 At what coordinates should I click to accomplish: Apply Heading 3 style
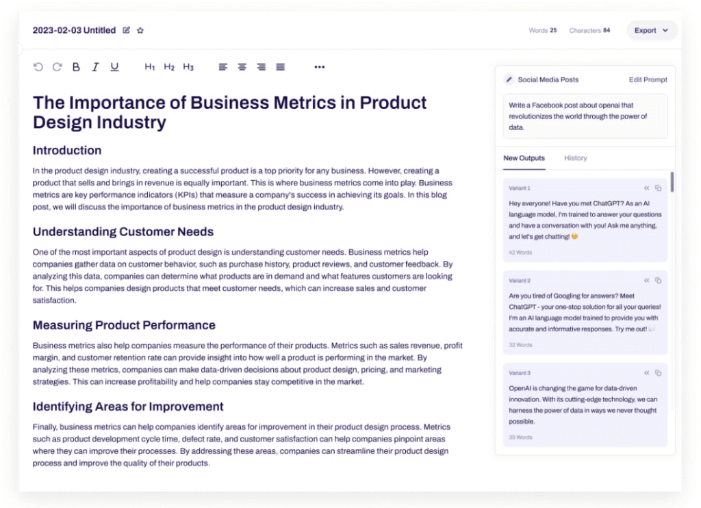(x=188, y=67)
